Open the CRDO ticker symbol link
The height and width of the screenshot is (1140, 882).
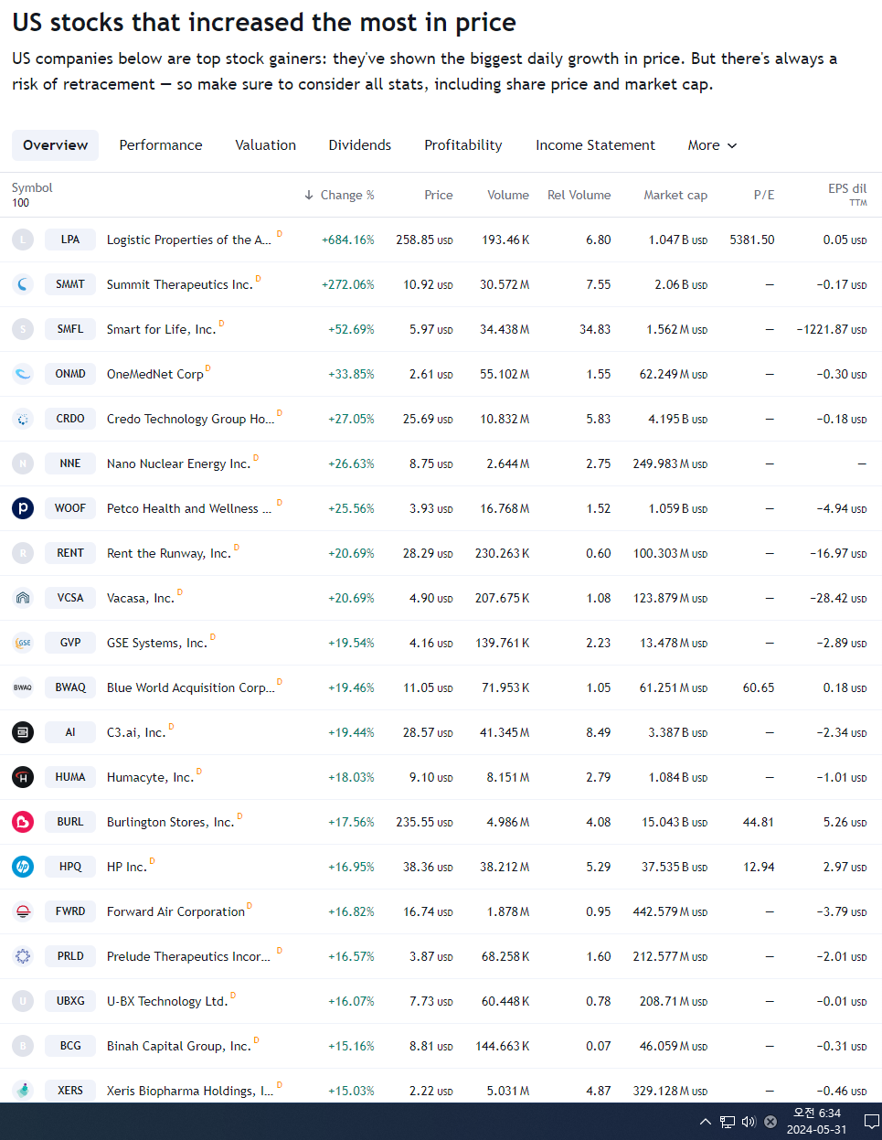pos(70,419)
